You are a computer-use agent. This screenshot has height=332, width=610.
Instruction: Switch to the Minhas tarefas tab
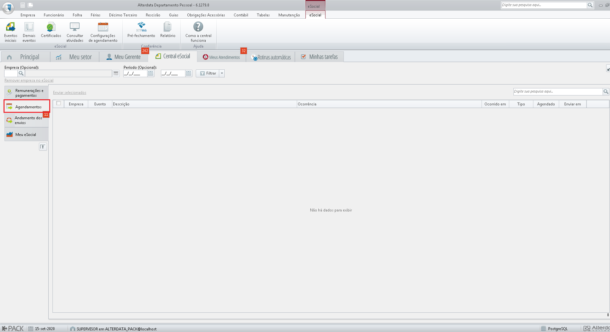click(320, 57)
